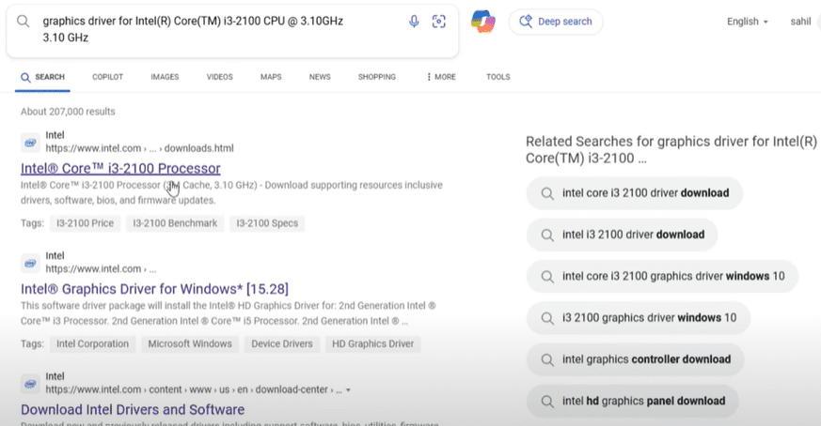Expand the English language dropdown
Image resolution: width=821 pixels, height=426 pixels.
[748, 22]
